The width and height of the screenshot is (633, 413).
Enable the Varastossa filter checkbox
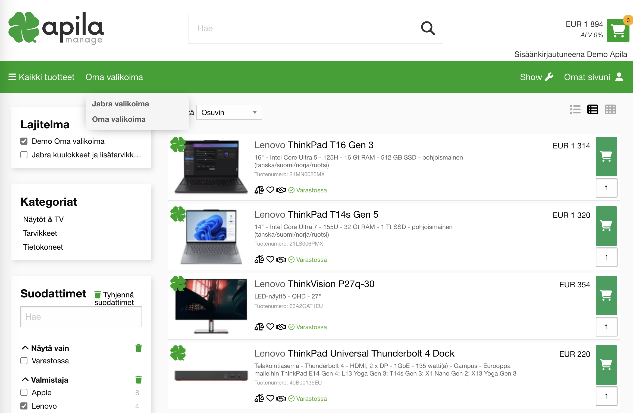click(24, 361)
